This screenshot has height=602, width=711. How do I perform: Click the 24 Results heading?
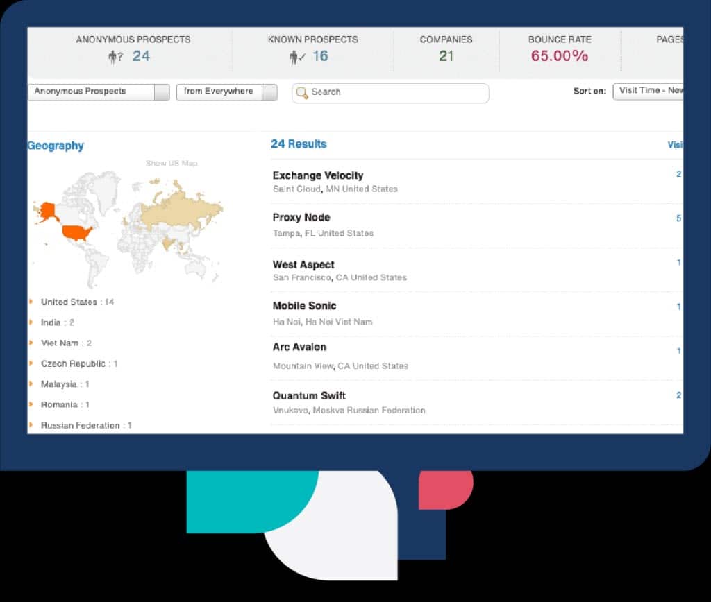tap(299, 144)
